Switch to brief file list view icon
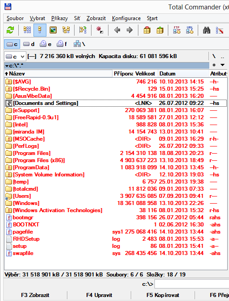The image size is (229, 301). coord(27,30)
